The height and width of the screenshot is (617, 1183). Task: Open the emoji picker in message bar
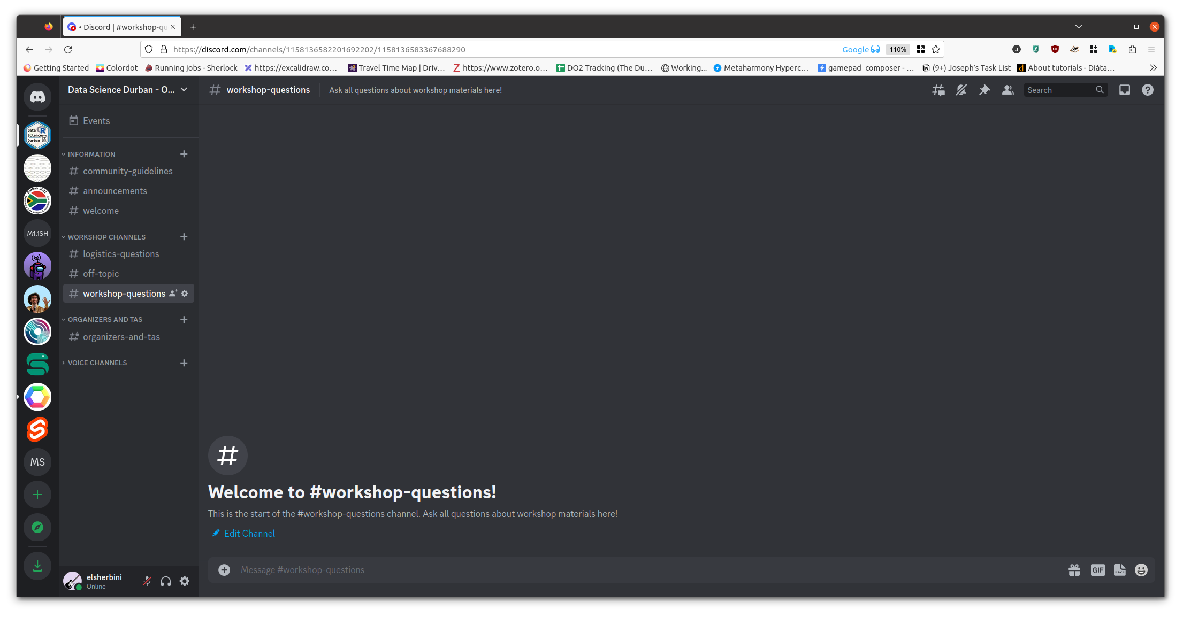[1141, 570]
